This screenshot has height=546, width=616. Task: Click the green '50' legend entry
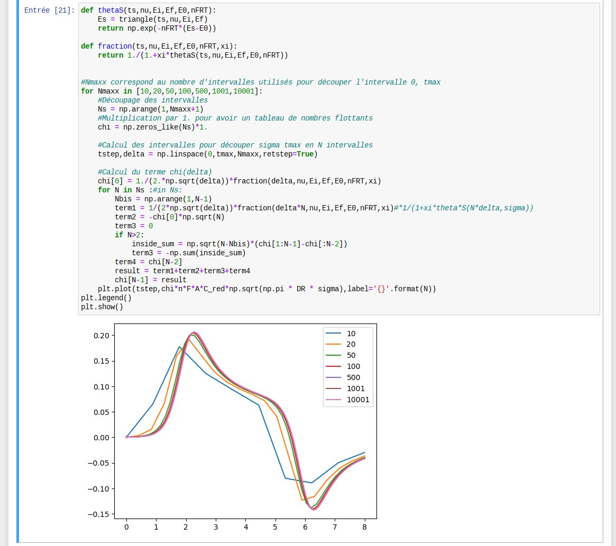341,355
